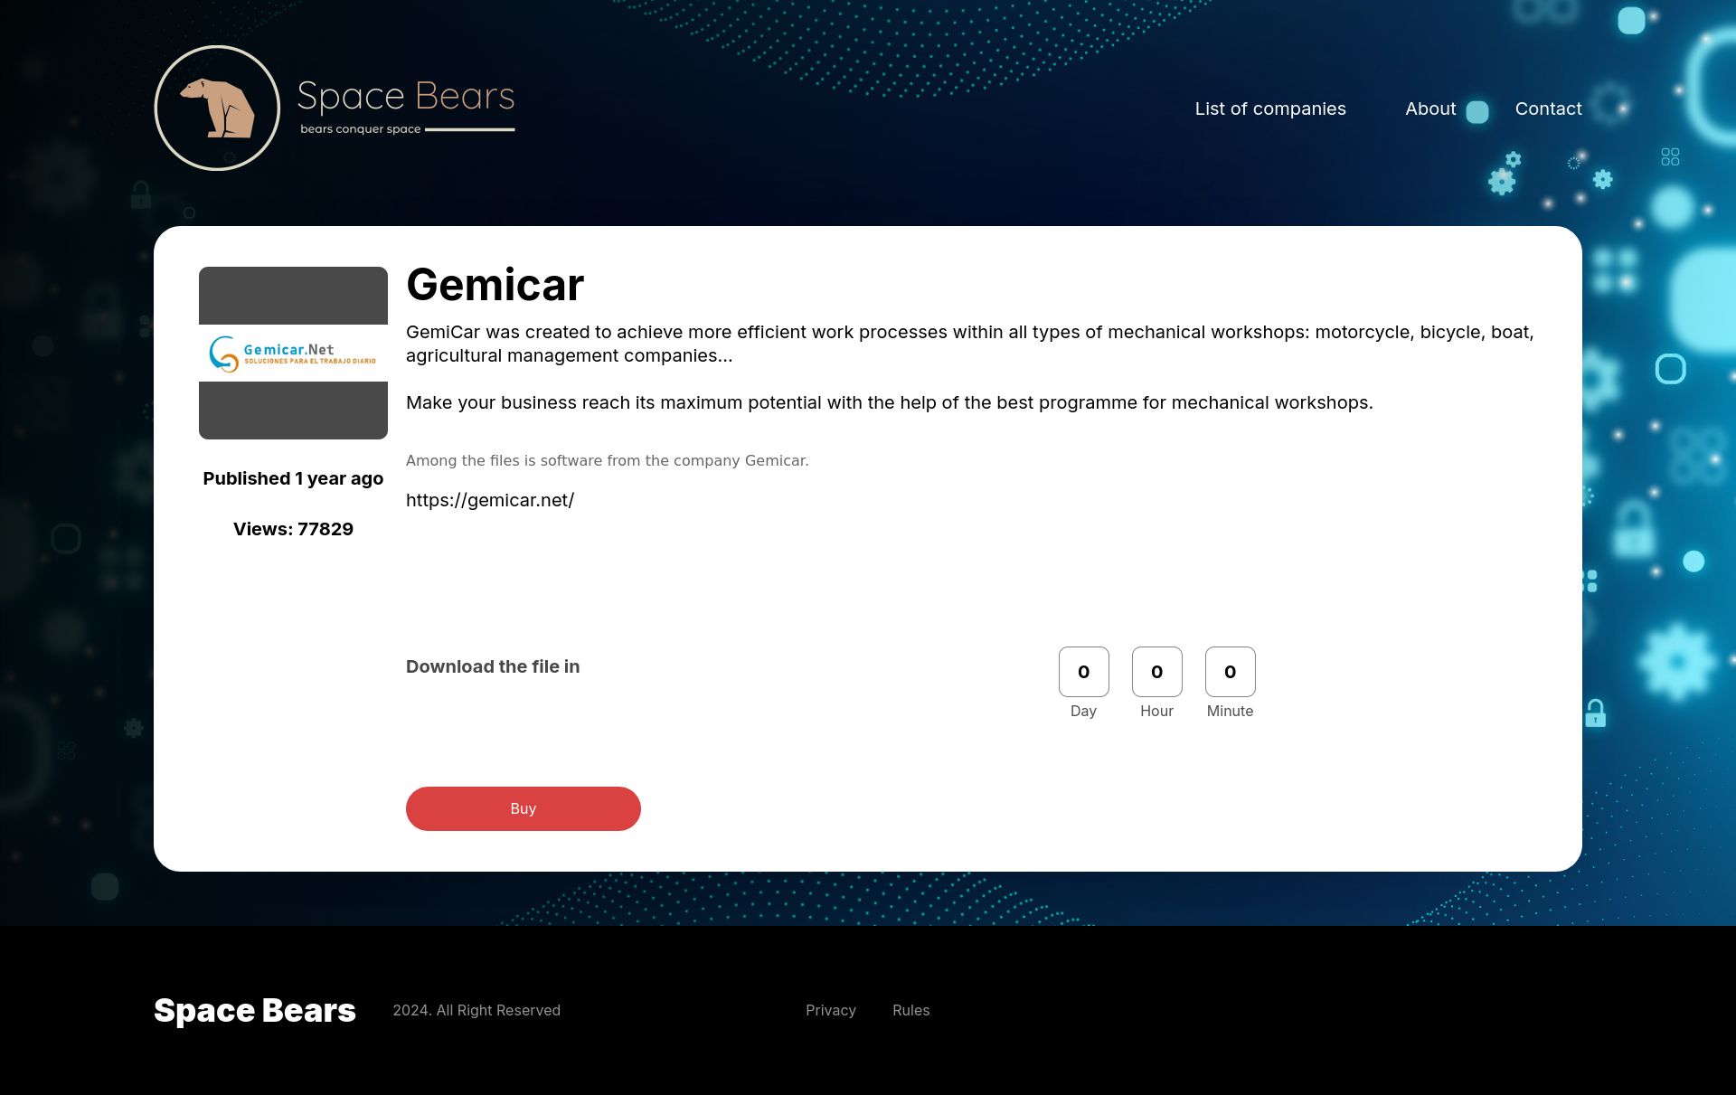Open the Contact menu item

[x=1548, y=109]
